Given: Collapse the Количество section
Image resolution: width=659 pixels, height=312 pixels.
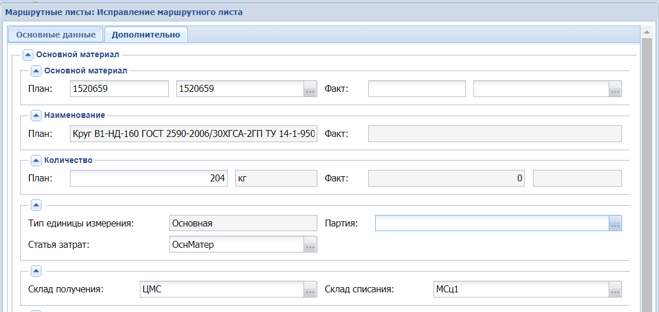Looking at the screenshot, I should 36,161.
